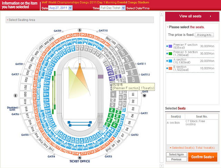Select orange seating block C40
Screen dimensions: 221x168
click(x=83, y=35)
